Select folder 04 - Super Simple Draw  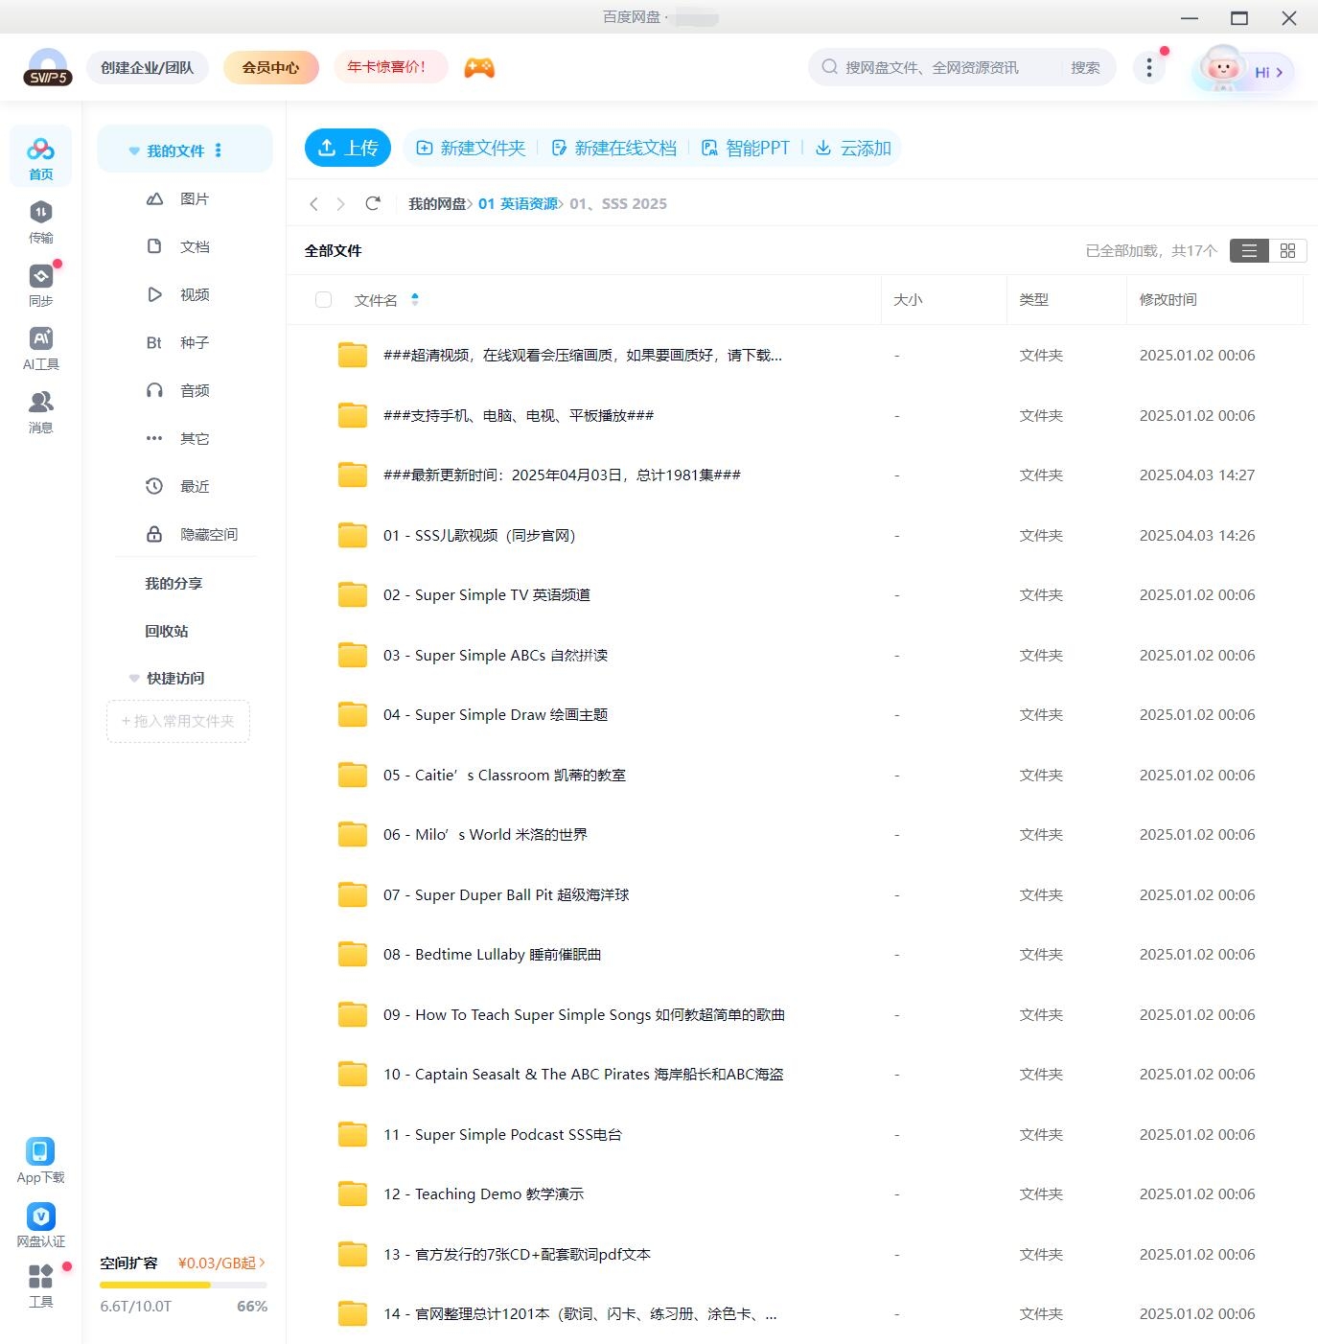(798, 715)
